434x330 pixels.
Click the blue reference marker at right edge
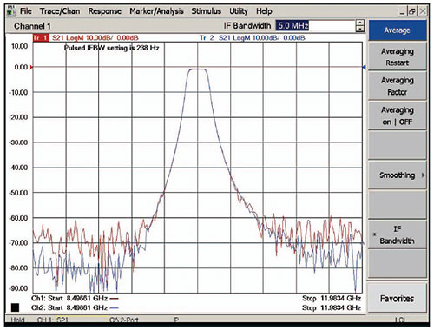(365, 67)
